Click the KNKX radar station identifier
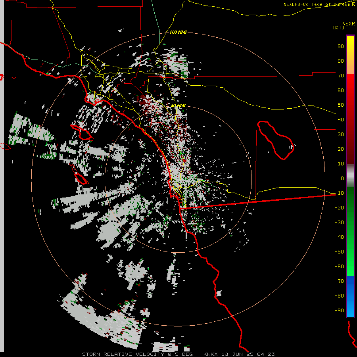This screenshot has height=357, width=357. tap(211, 354)
